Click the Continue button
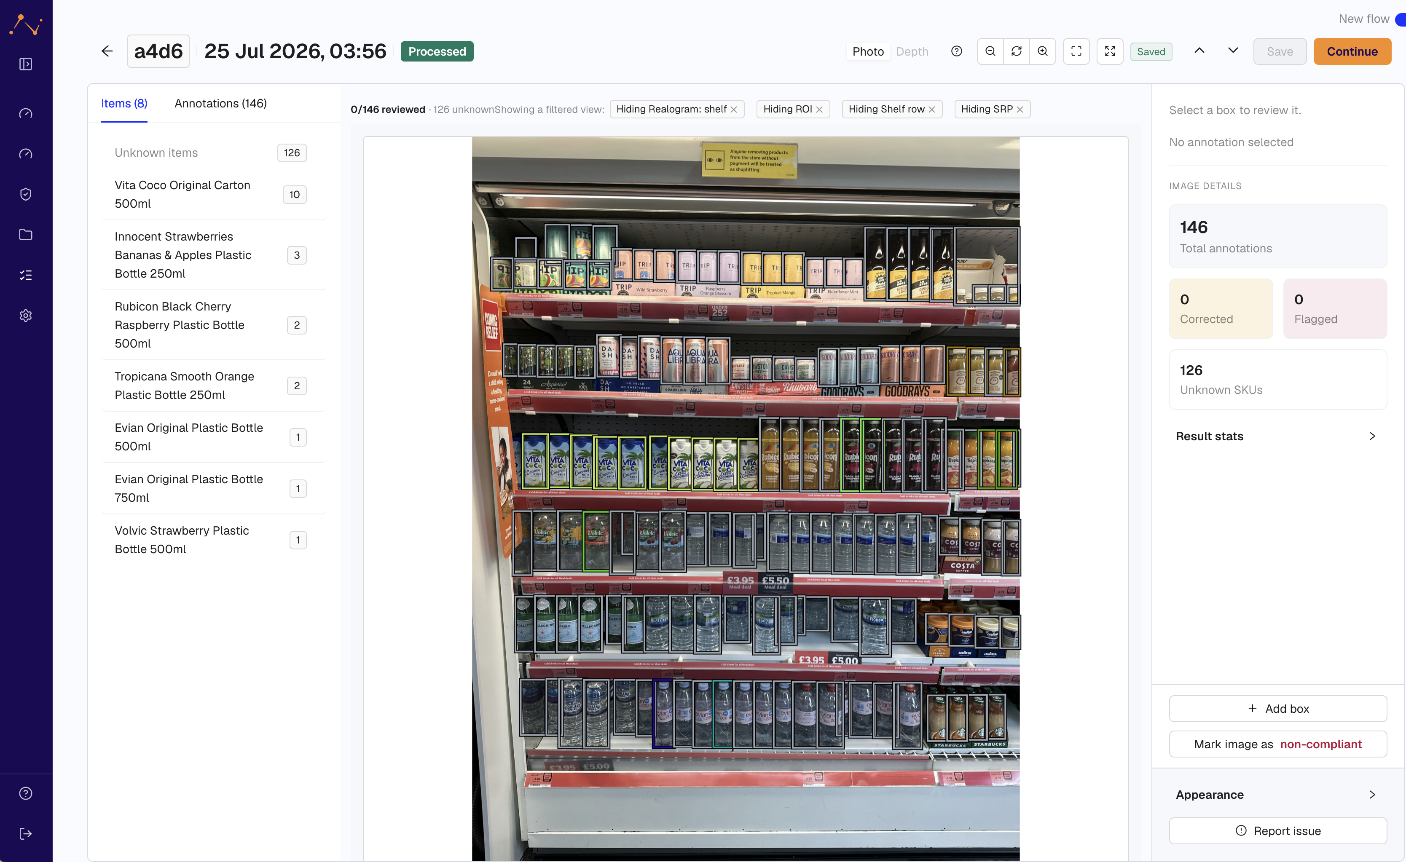Screen dimensions: 1406x862 [x=1352, y=51]
